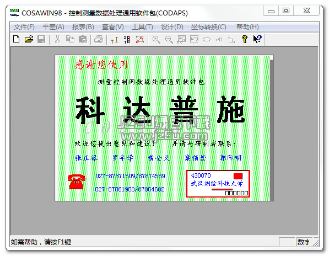This screenshot has width=329, height=256.
Task: Select the red control network icon
Action: (x=140, y=39)
